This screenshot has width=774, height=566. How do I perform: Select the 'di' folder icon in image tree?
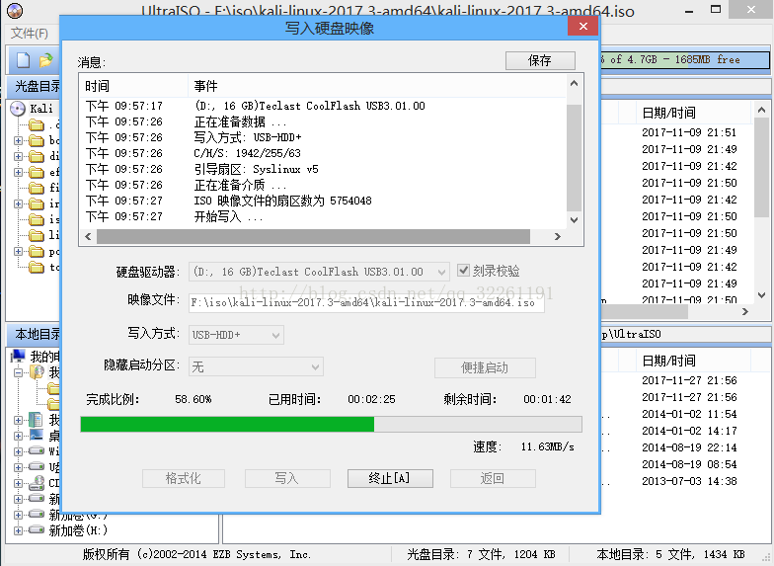point(37,156)
